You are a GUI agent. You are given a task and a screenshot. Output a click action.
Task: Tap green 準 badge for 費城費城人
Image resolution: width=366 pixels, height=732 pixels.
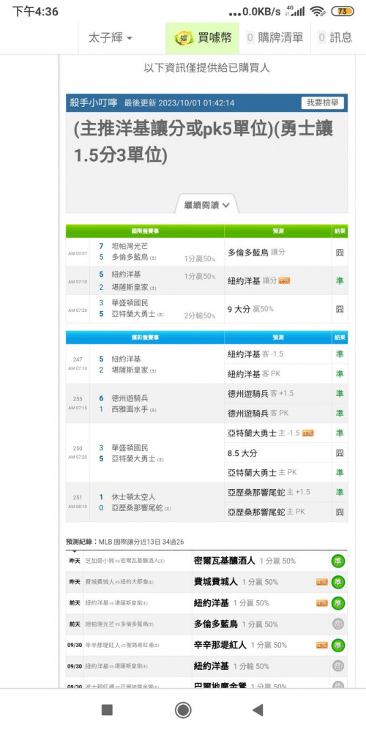click(x=338, y=582)
